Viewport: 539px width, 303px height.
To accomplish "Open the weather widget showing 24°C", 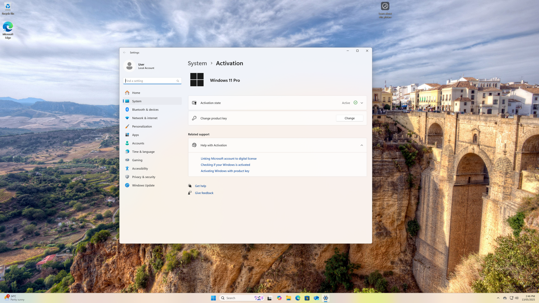I will pos(14,298).
